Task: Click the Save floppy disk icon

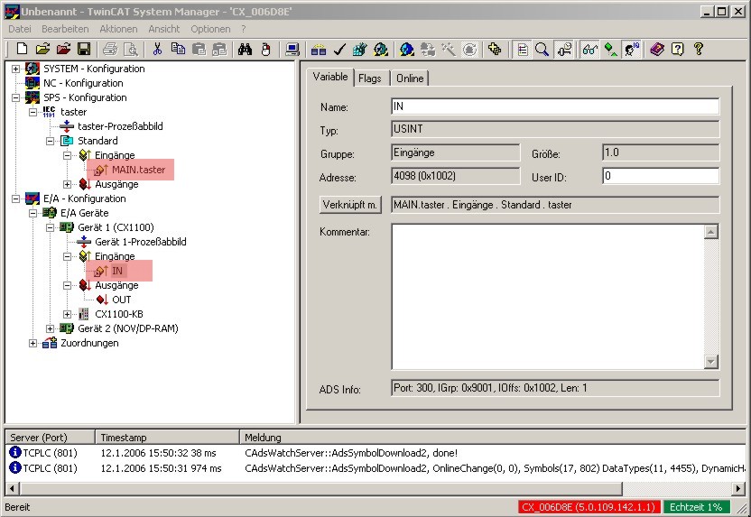Action: (x=84, y=50)
